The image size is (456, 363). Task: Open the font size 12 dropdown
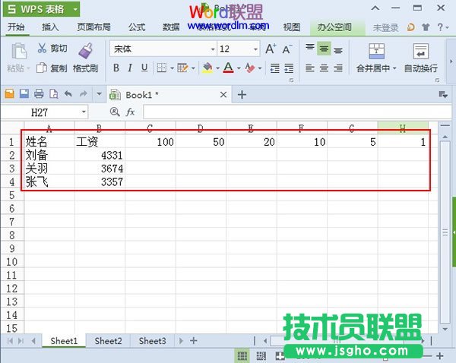click(255, 49)
